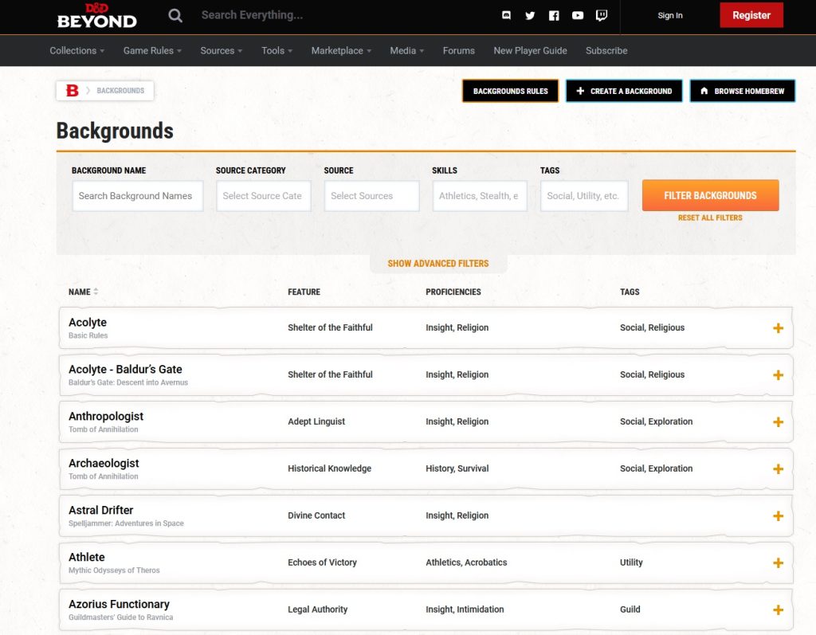Click the Tags column header
Screen dimensions: 816x635
[630, 292]
